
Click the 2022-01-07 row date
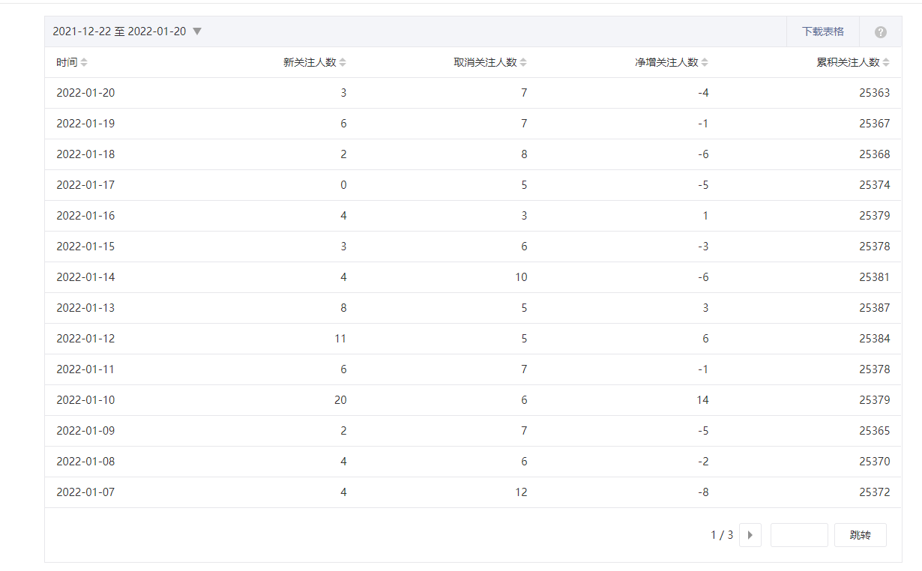point(85,492)
